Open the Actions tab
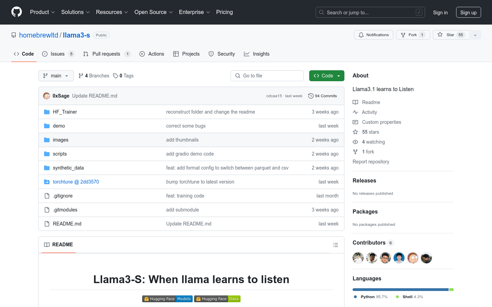 (152, 54)
